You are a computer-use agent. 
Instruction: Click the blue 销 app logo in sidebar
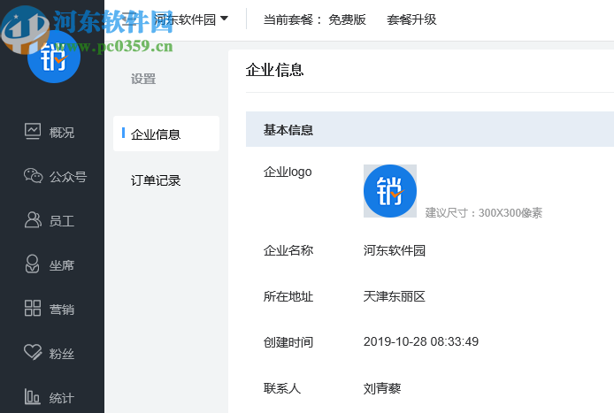tap(54, 57)
